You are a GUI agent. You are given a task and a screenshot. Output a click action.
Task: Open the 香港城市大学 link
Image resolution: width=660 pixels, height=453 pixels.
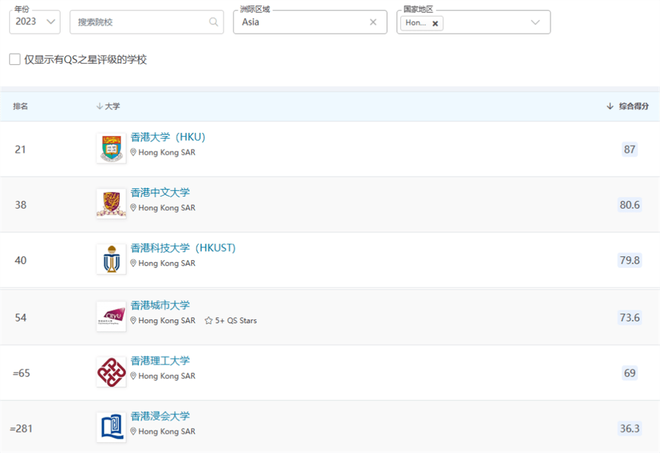[x=160, y=305]
